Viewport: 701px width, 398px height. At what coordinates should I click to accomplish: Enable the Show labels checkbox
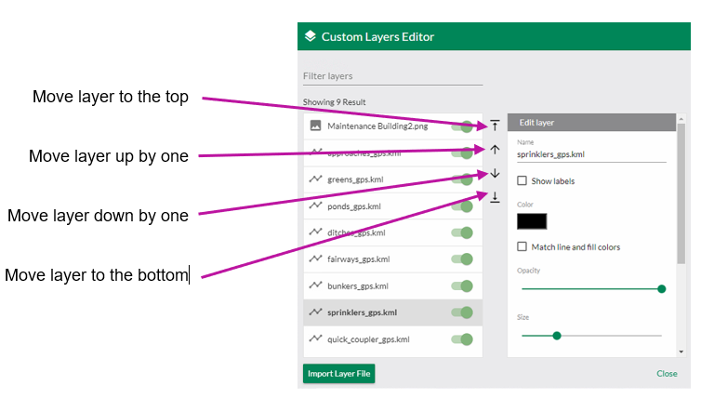coord(522,180)
